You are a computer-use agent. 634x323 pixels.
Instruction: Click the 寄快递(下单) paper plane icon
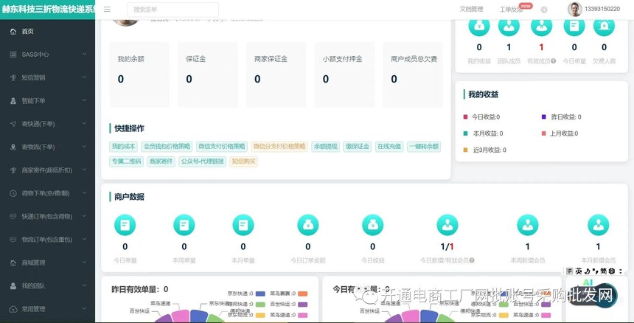click(13, 124)
